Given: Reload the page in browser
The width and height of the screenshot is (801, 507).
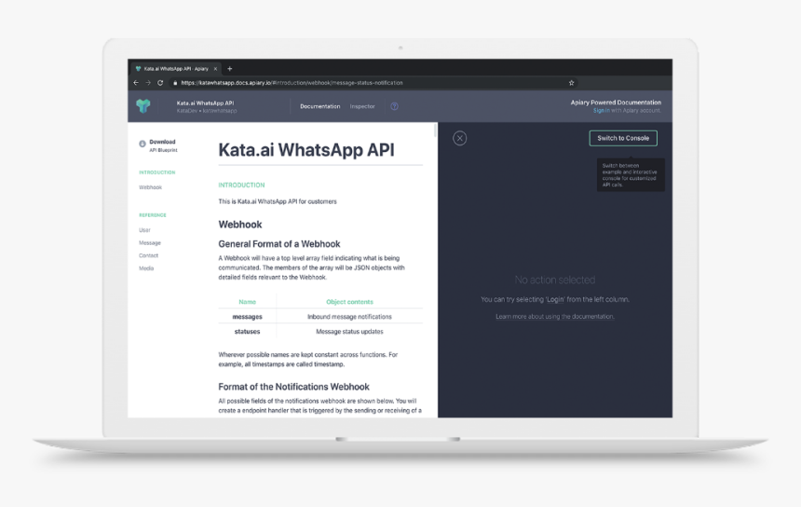Looking at the screenshot, I should [160, 82].
